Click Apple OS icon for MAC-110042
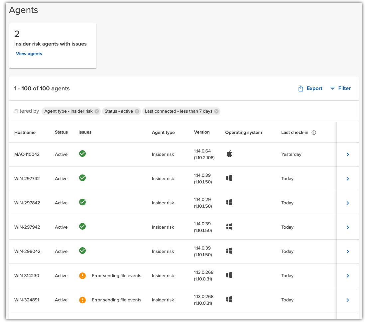 pyautogui.click(x=229, y=154)
